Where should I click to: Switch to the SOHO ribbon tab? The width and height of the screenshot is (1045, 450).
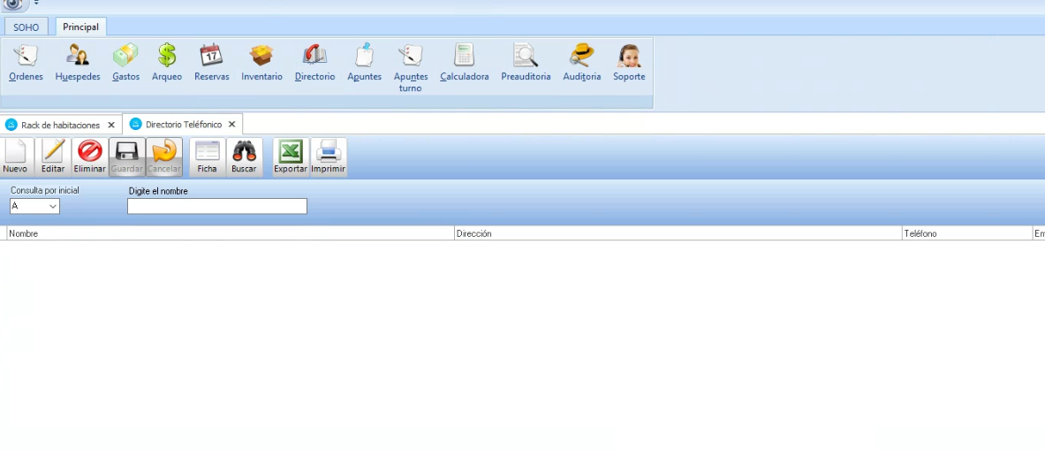point(27,27)
